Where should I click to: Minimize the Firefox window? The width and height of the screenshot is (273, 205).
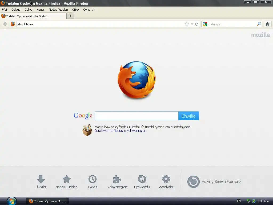tap(248, 2)
